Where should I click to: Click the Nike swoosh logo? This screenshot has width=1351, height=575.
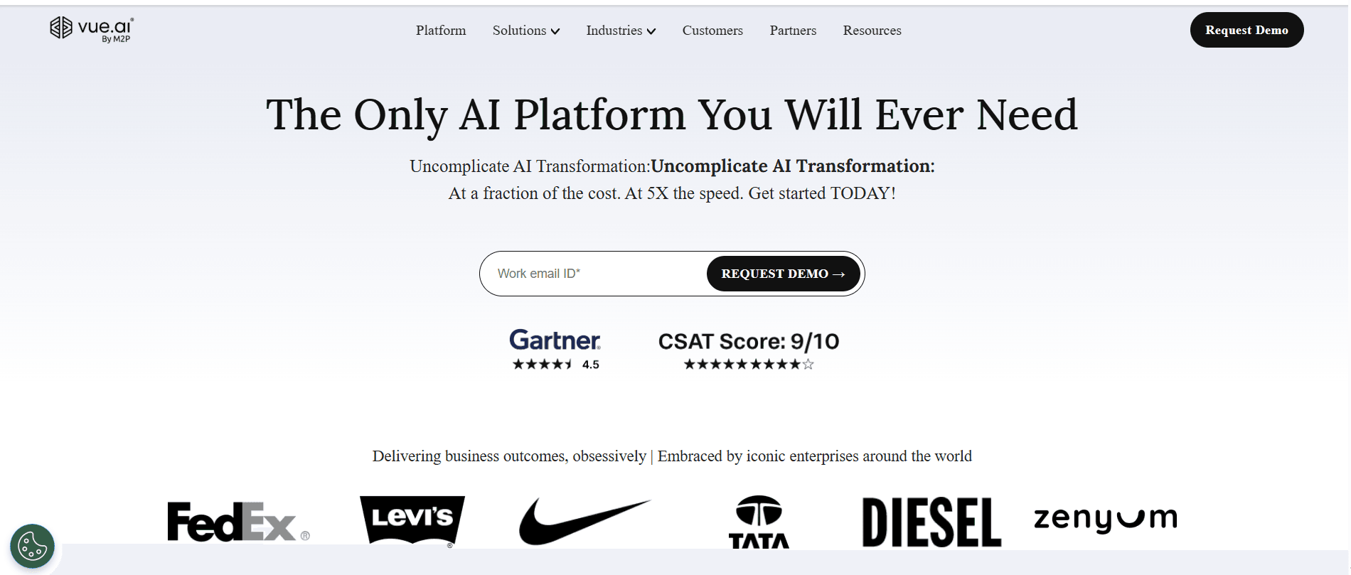pyautogui.click(x=584, y=521)
